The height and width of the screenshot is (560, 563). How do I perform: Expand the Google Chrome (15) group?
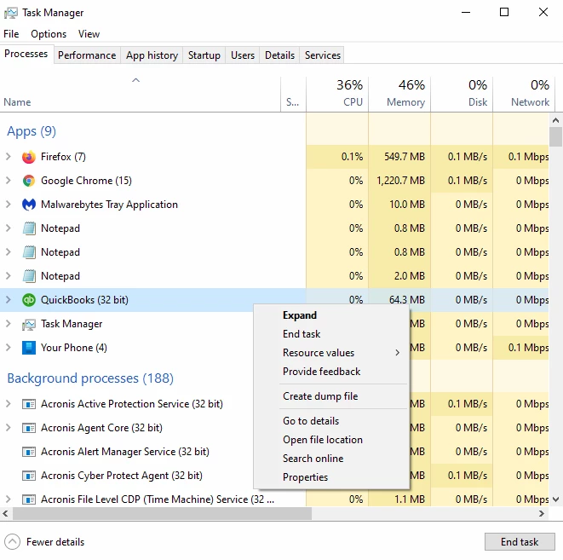click(x=9, y=181)
